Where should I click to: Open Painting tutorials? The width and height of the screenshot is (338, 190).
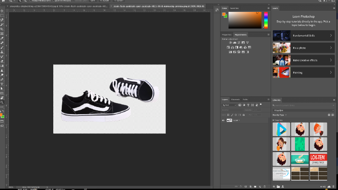coord(303,72)
